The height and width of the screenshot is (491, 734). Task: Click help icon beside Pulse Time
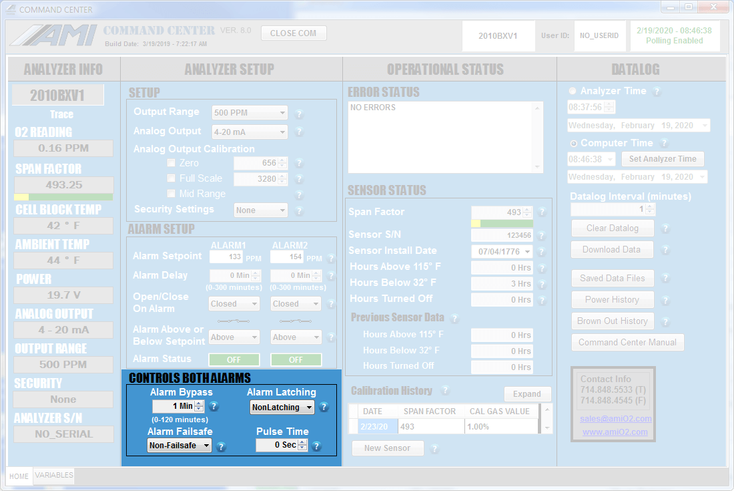316,446
